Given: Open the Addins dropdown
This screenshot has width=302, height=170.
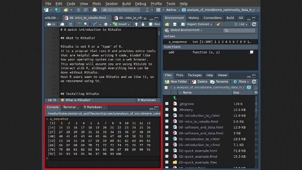Looking at the screenshot, I should point(173,10).
